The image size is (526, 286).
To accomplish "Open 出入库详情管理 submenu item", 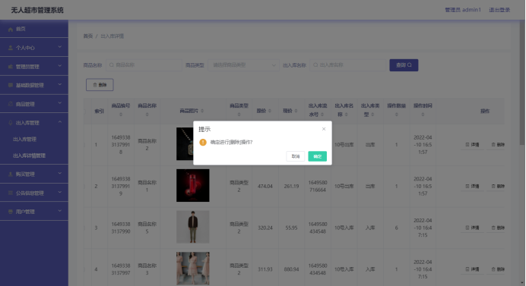I will [x=29, y=156].
